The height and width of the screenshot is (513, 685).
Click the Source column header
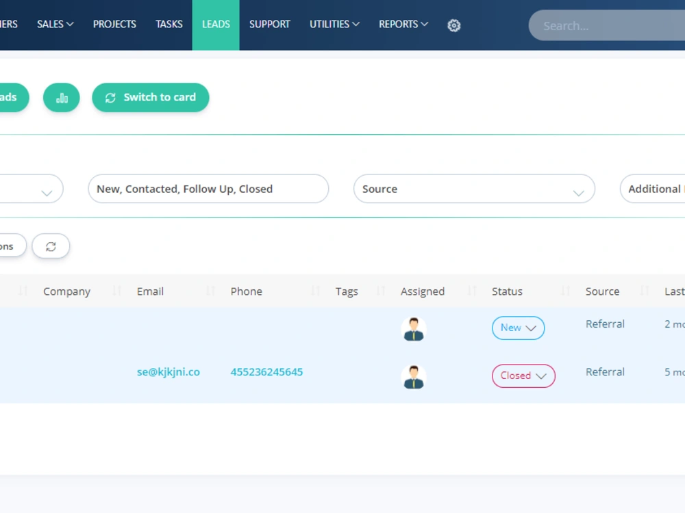(602, 291)
